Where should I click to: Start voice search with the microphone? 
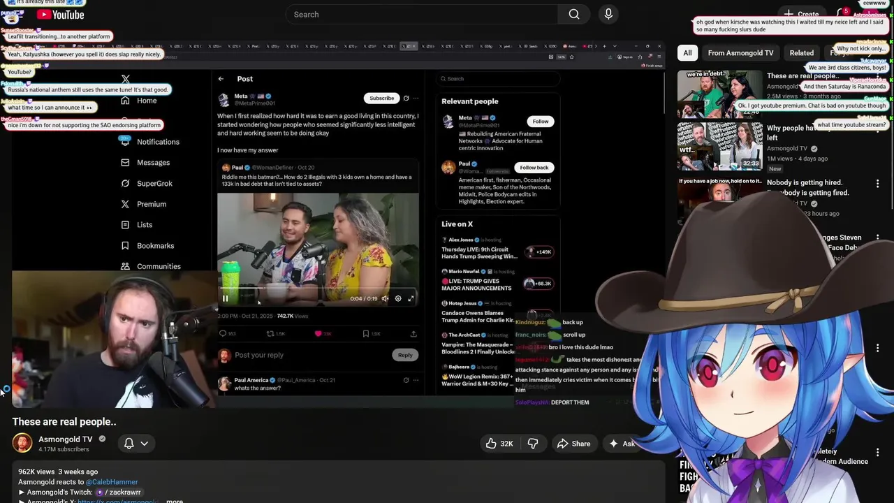point(608,14)
